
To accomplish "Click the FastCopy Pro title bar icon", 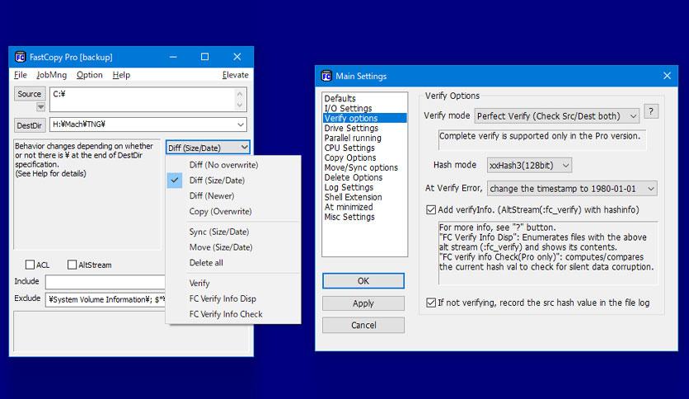I will (x=21, y=57).
